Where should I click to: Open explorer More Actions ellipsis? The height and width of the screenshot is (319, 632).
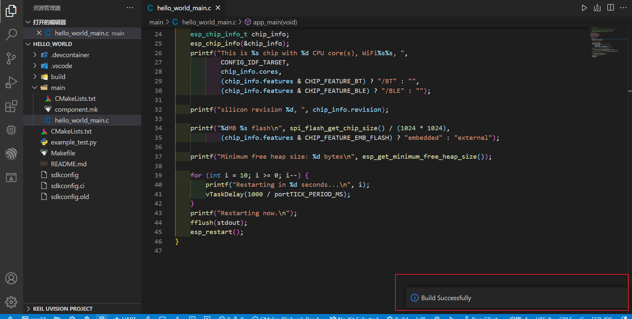coord(130,8)
